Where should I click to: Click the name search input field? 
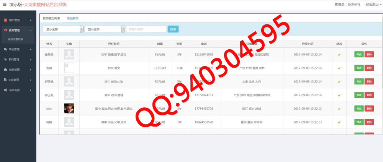click(146, 29)
